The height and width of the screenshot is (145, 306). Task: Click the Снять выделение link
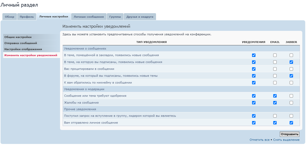click(x=286, y=140)
